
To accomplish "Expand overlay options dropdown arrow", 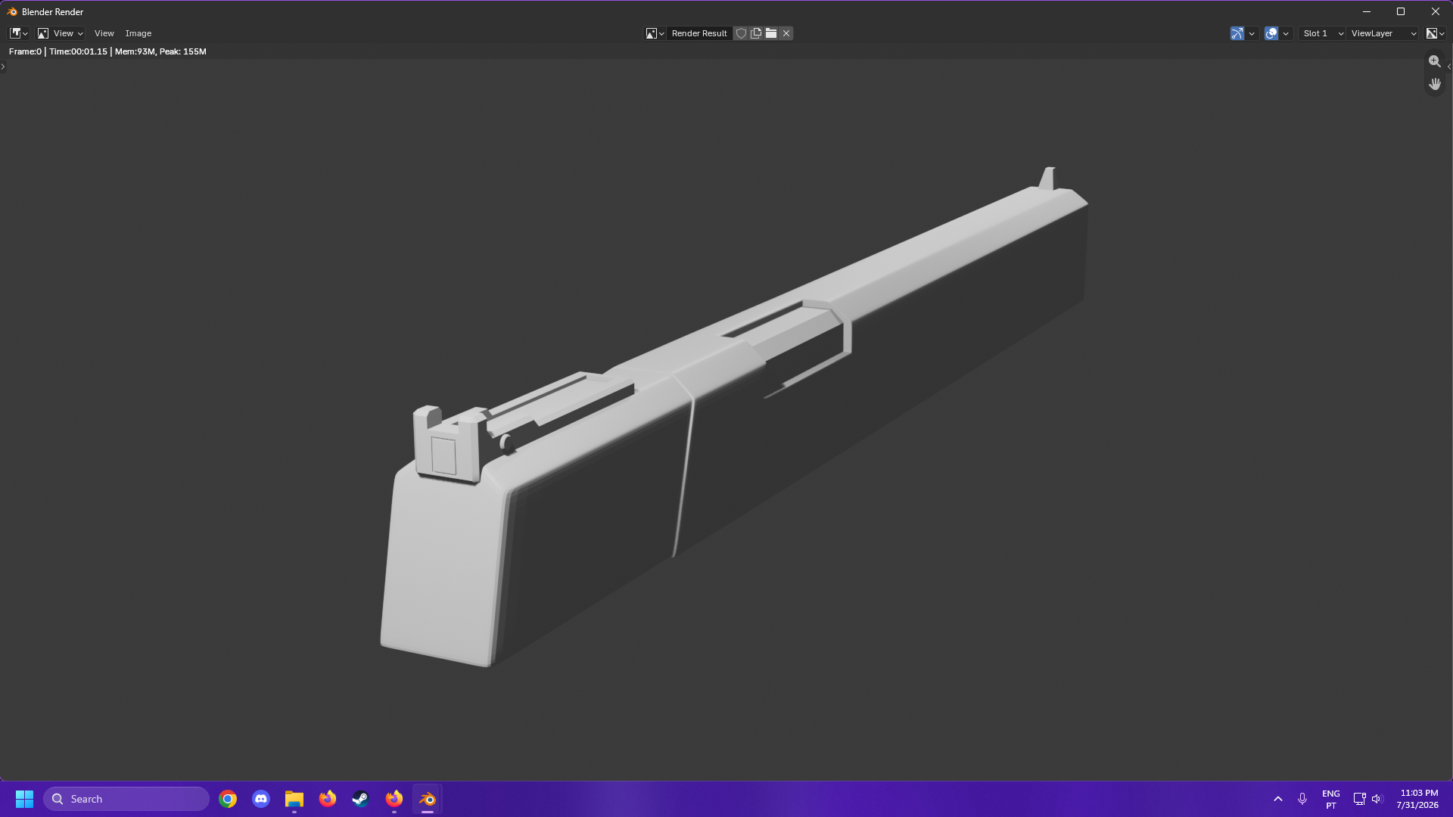I will 1286,33.
